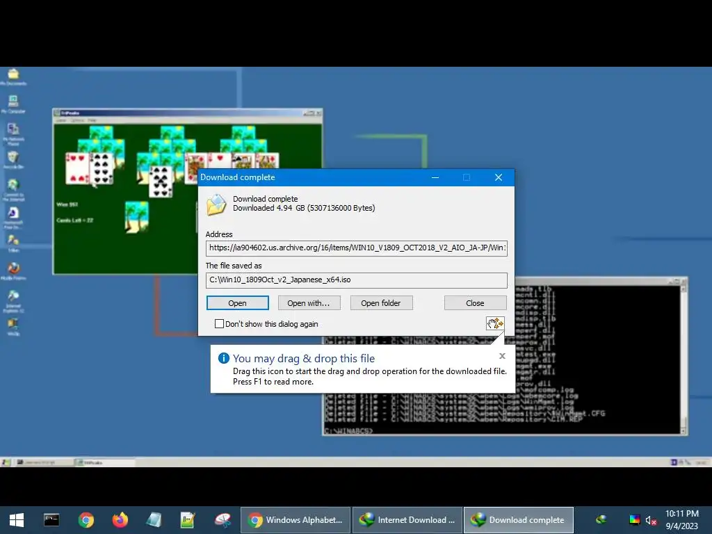Click the inner desktop's Start button

[6, 462]
